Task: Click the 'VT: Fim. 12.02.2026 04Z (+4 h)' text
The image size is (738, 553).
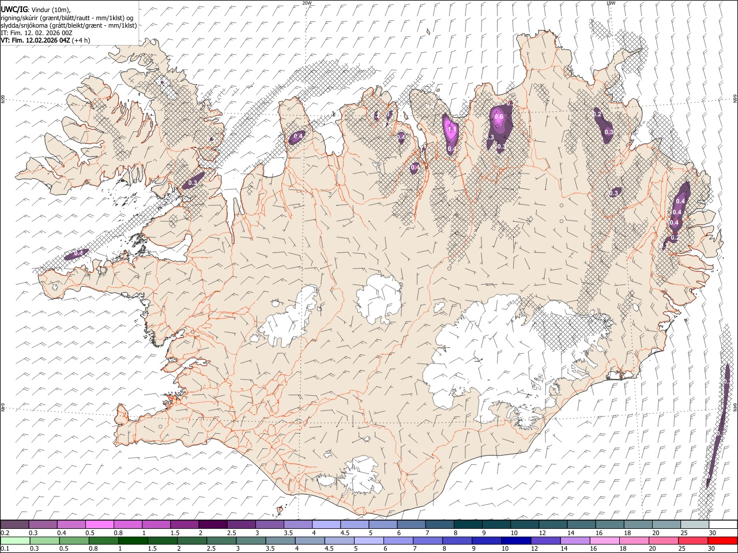Action: [46, 40]
